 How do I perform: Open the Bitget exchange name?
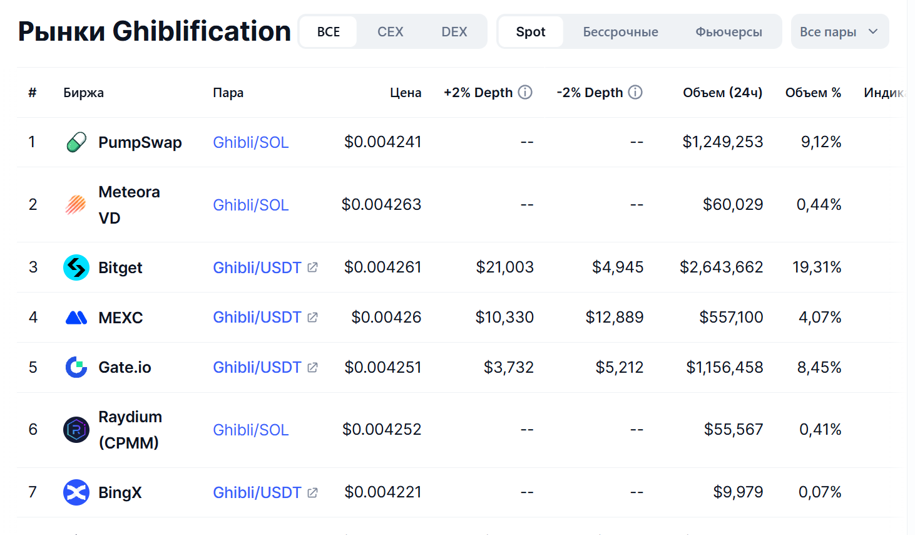click(120, 267)
